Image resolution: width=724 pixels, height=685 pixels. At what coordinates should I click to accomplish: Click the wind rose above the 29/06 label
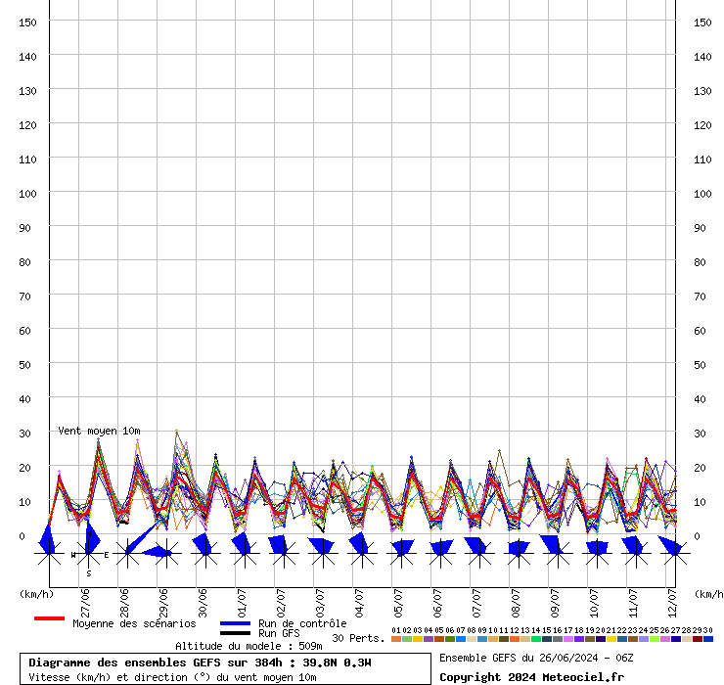tap(165, 553)
